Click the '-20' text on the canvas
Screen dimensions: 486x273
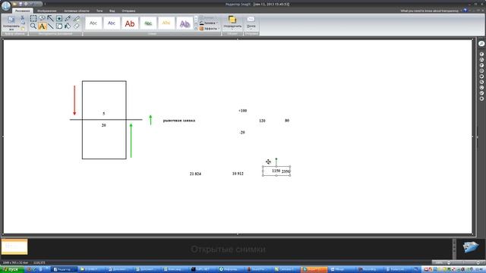242,132
